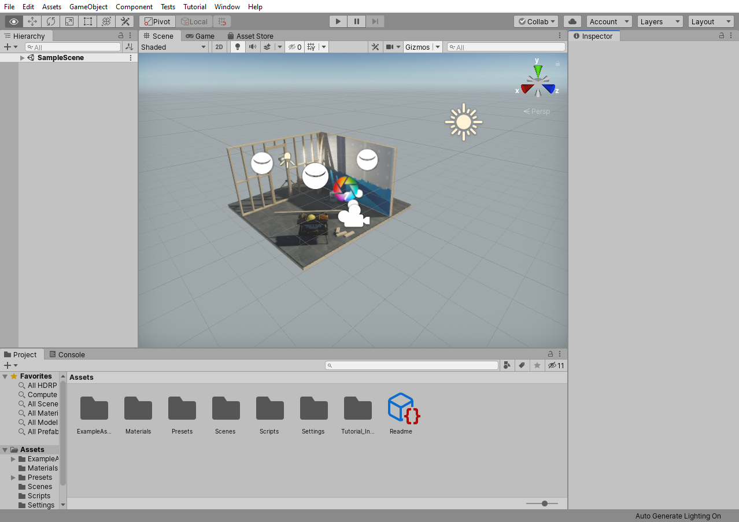Switch to the Console tab
This screenshot has width=739, height=522.
coord(67,354)
